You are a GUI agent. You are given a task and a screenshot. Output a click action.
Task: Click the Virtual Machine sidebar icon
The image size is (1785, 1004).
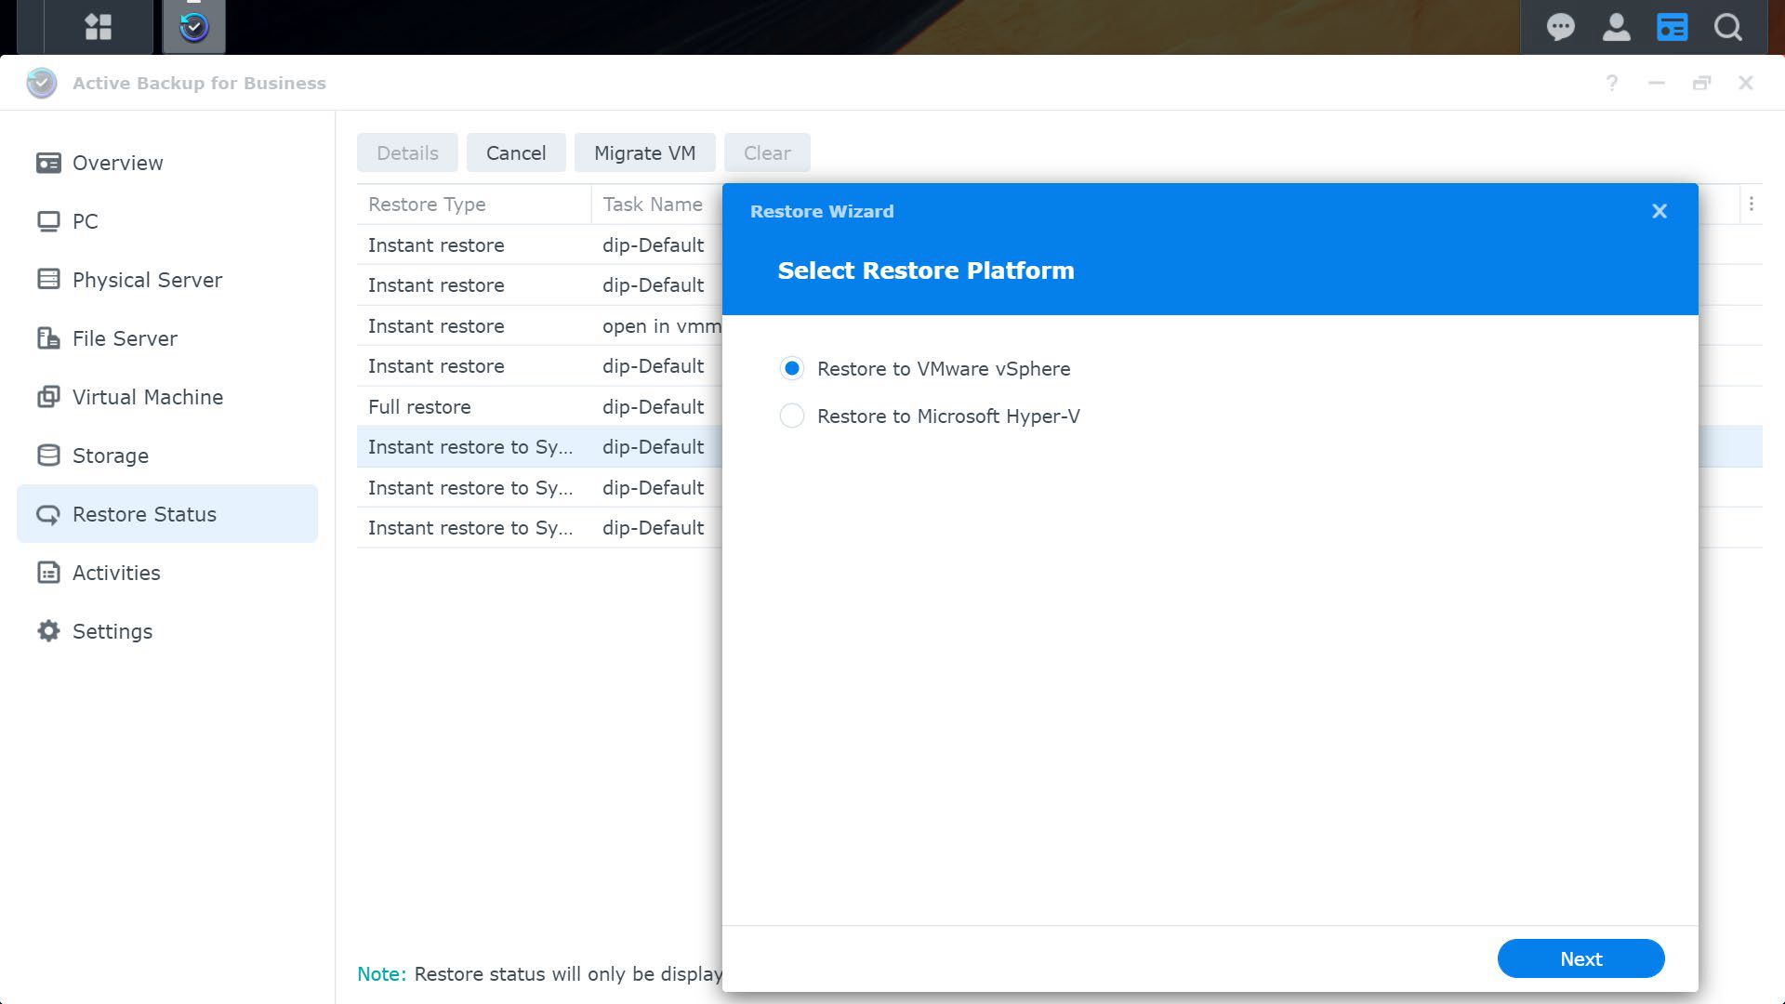48,397
